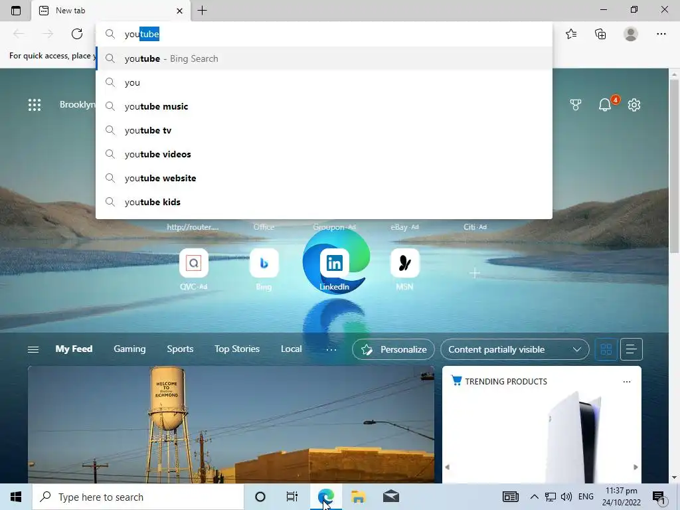680x510 pixels.
Task: Open the Favorites star icon
Action: [571, 34]
